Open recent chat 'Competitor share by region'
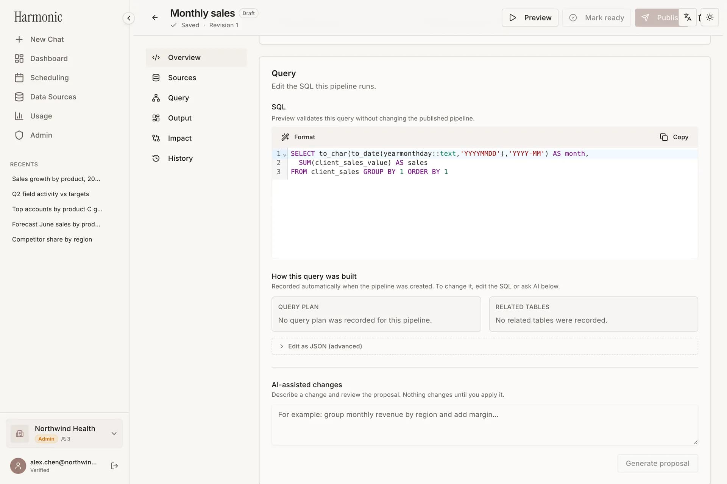 [52, 239]
